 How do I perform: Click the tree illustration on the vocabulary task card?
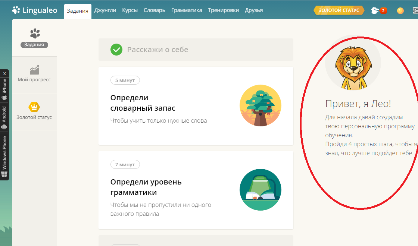click(260, 105)
